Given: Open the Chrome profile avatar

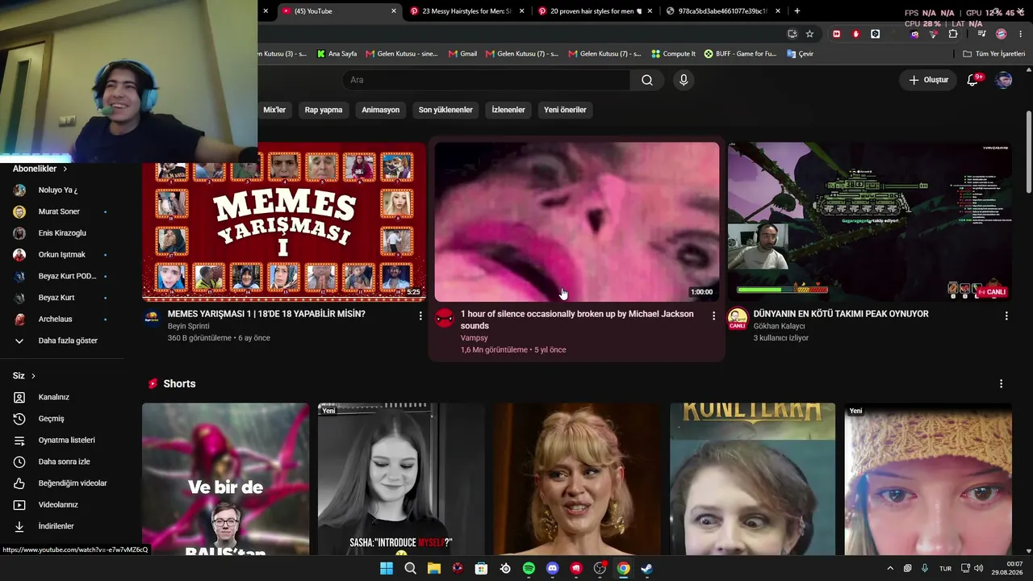Looking at the screenshot, I should click(x=1001, y=34).
